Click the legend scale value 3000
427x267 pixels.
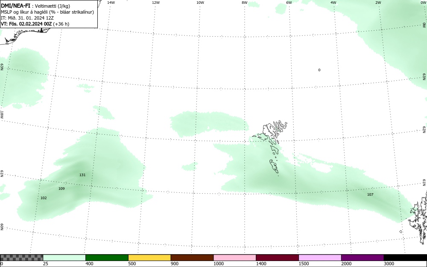pos(389,264)
